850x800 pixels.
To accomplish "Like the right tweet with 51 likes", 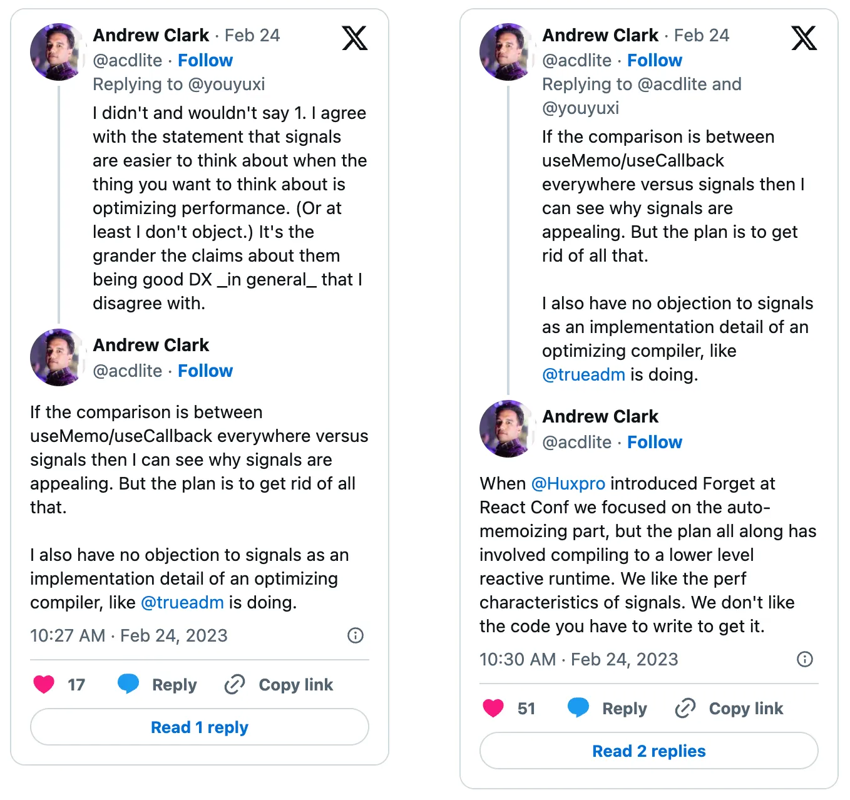I will (493, 708).
